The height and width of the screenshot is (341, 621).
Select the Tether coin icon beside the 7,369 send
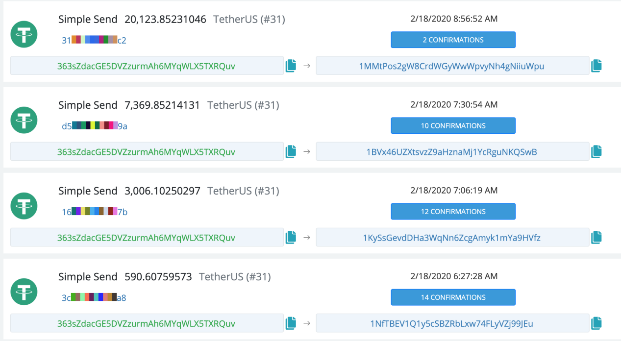(x=24, y=120)
